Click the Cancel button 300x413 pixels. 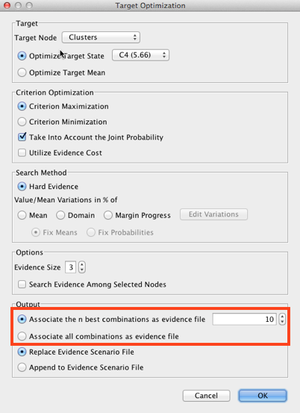[x=206, y=396]
